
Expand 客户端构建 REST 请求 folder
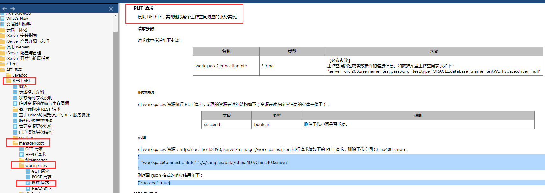click(x=40, y=109)
